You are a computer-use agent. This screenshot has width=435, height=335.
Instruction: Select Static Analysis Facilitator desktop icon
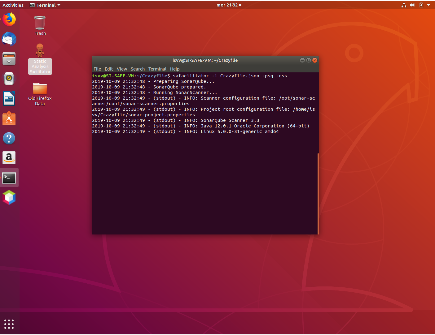click(x=40, y=59)
